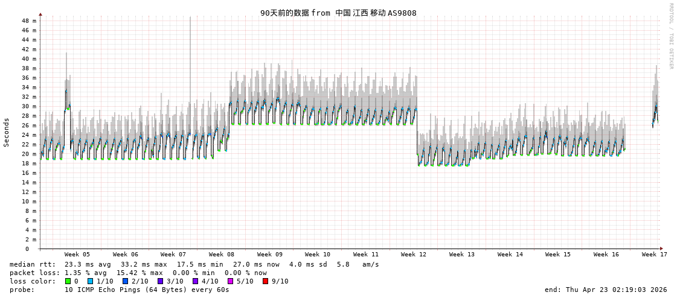This screenshot has width=677, height=298.
Task: Click the 20 m y-axis label
Action: 29,154
